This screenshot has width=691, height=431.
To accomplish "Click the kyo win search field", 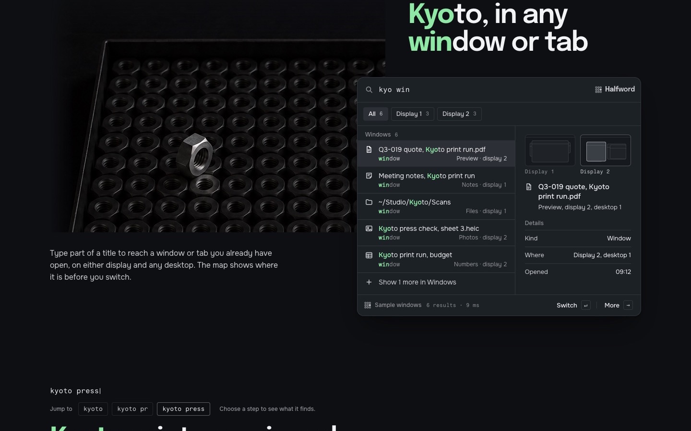I will [482, 90].
